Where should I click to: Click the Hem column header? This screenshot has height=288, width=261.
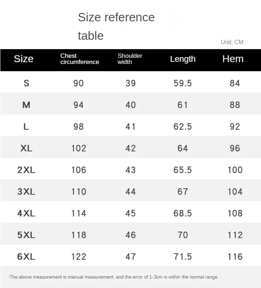coord(233,59)
